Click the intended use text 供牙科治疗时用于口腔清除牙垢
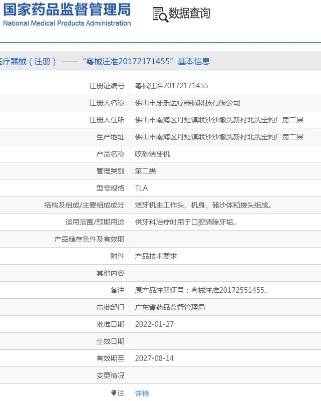321x401 pixels. click(186, 222)
